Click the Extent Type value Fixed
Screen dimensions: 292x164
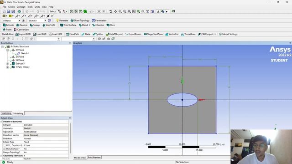pyautogui.click(x=46, y=142)
